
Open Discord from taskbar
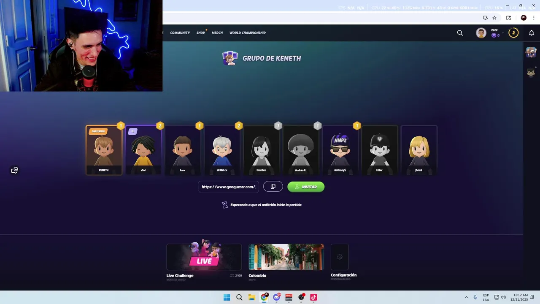(276, 297)
